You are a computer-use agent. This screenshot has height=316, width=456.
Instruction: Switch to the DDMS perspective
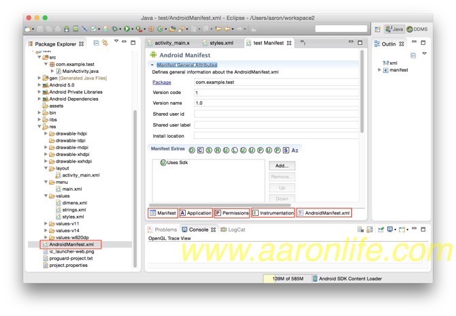[417, 29]
